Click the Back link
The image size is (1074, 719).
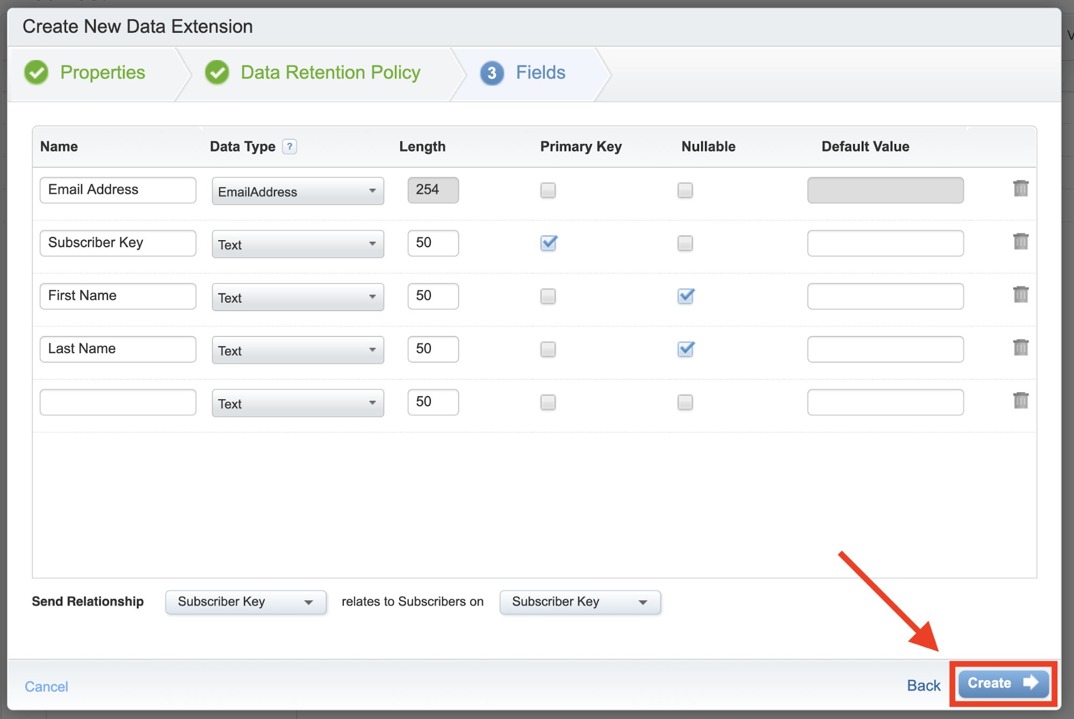click(x=924, y=686)
